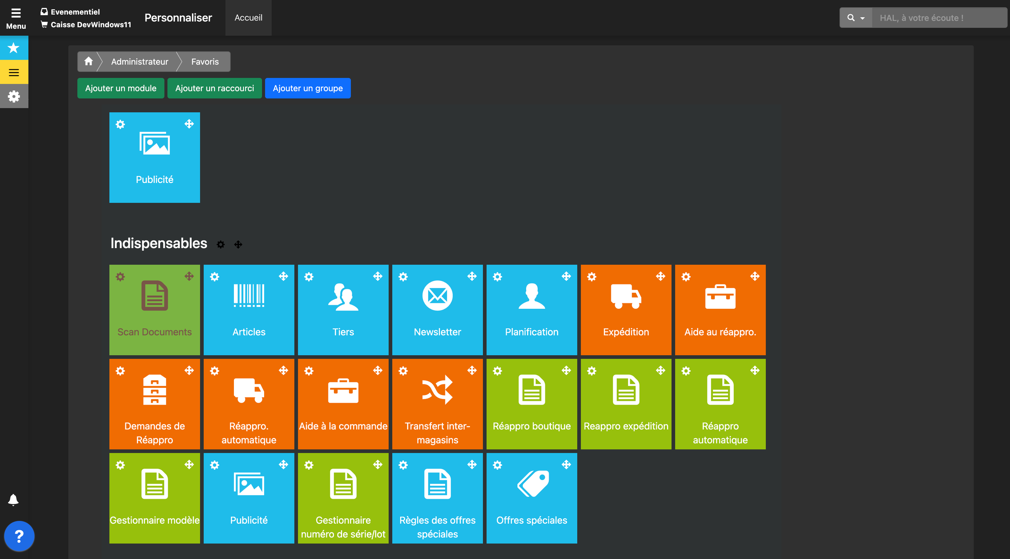Image resolution: width=1010 pixels, height=559 pixels.
Task: Open settings gear on Scan Documents tile
Action: (120, 276)
